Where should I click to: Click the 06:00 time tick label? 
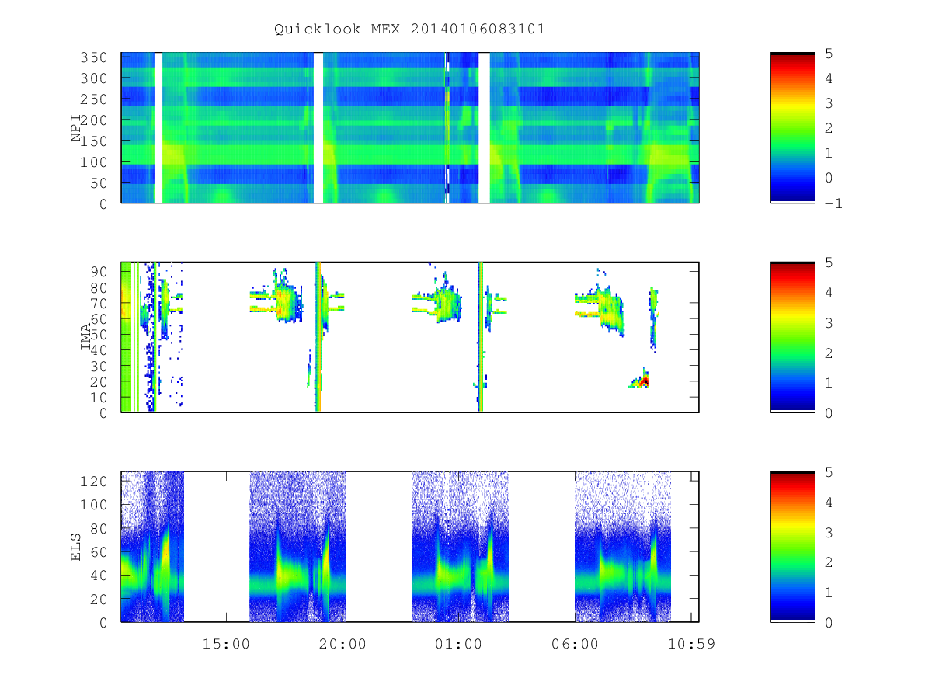575,644
